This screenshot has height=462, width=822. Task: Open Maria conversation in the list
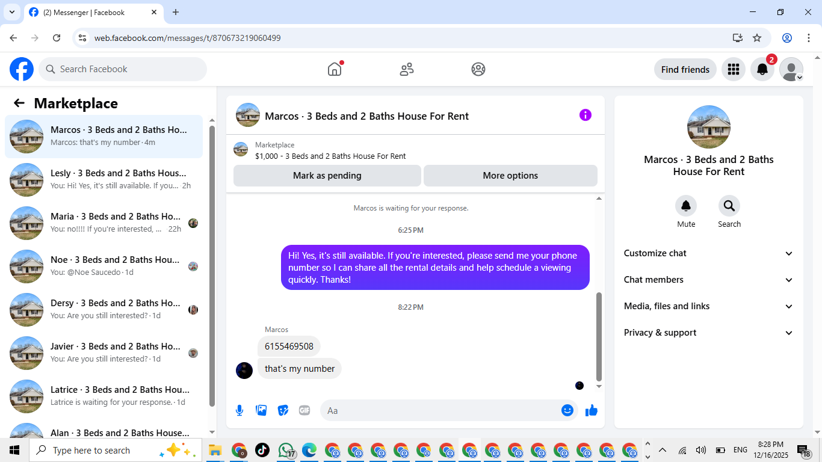(104, 223)
